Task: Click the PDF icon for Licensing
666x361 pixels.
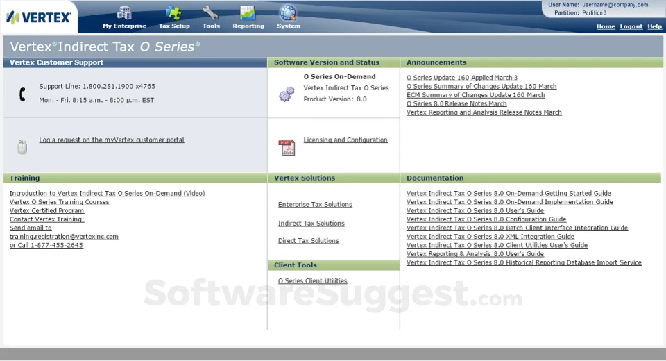Action: coord(287,147)
